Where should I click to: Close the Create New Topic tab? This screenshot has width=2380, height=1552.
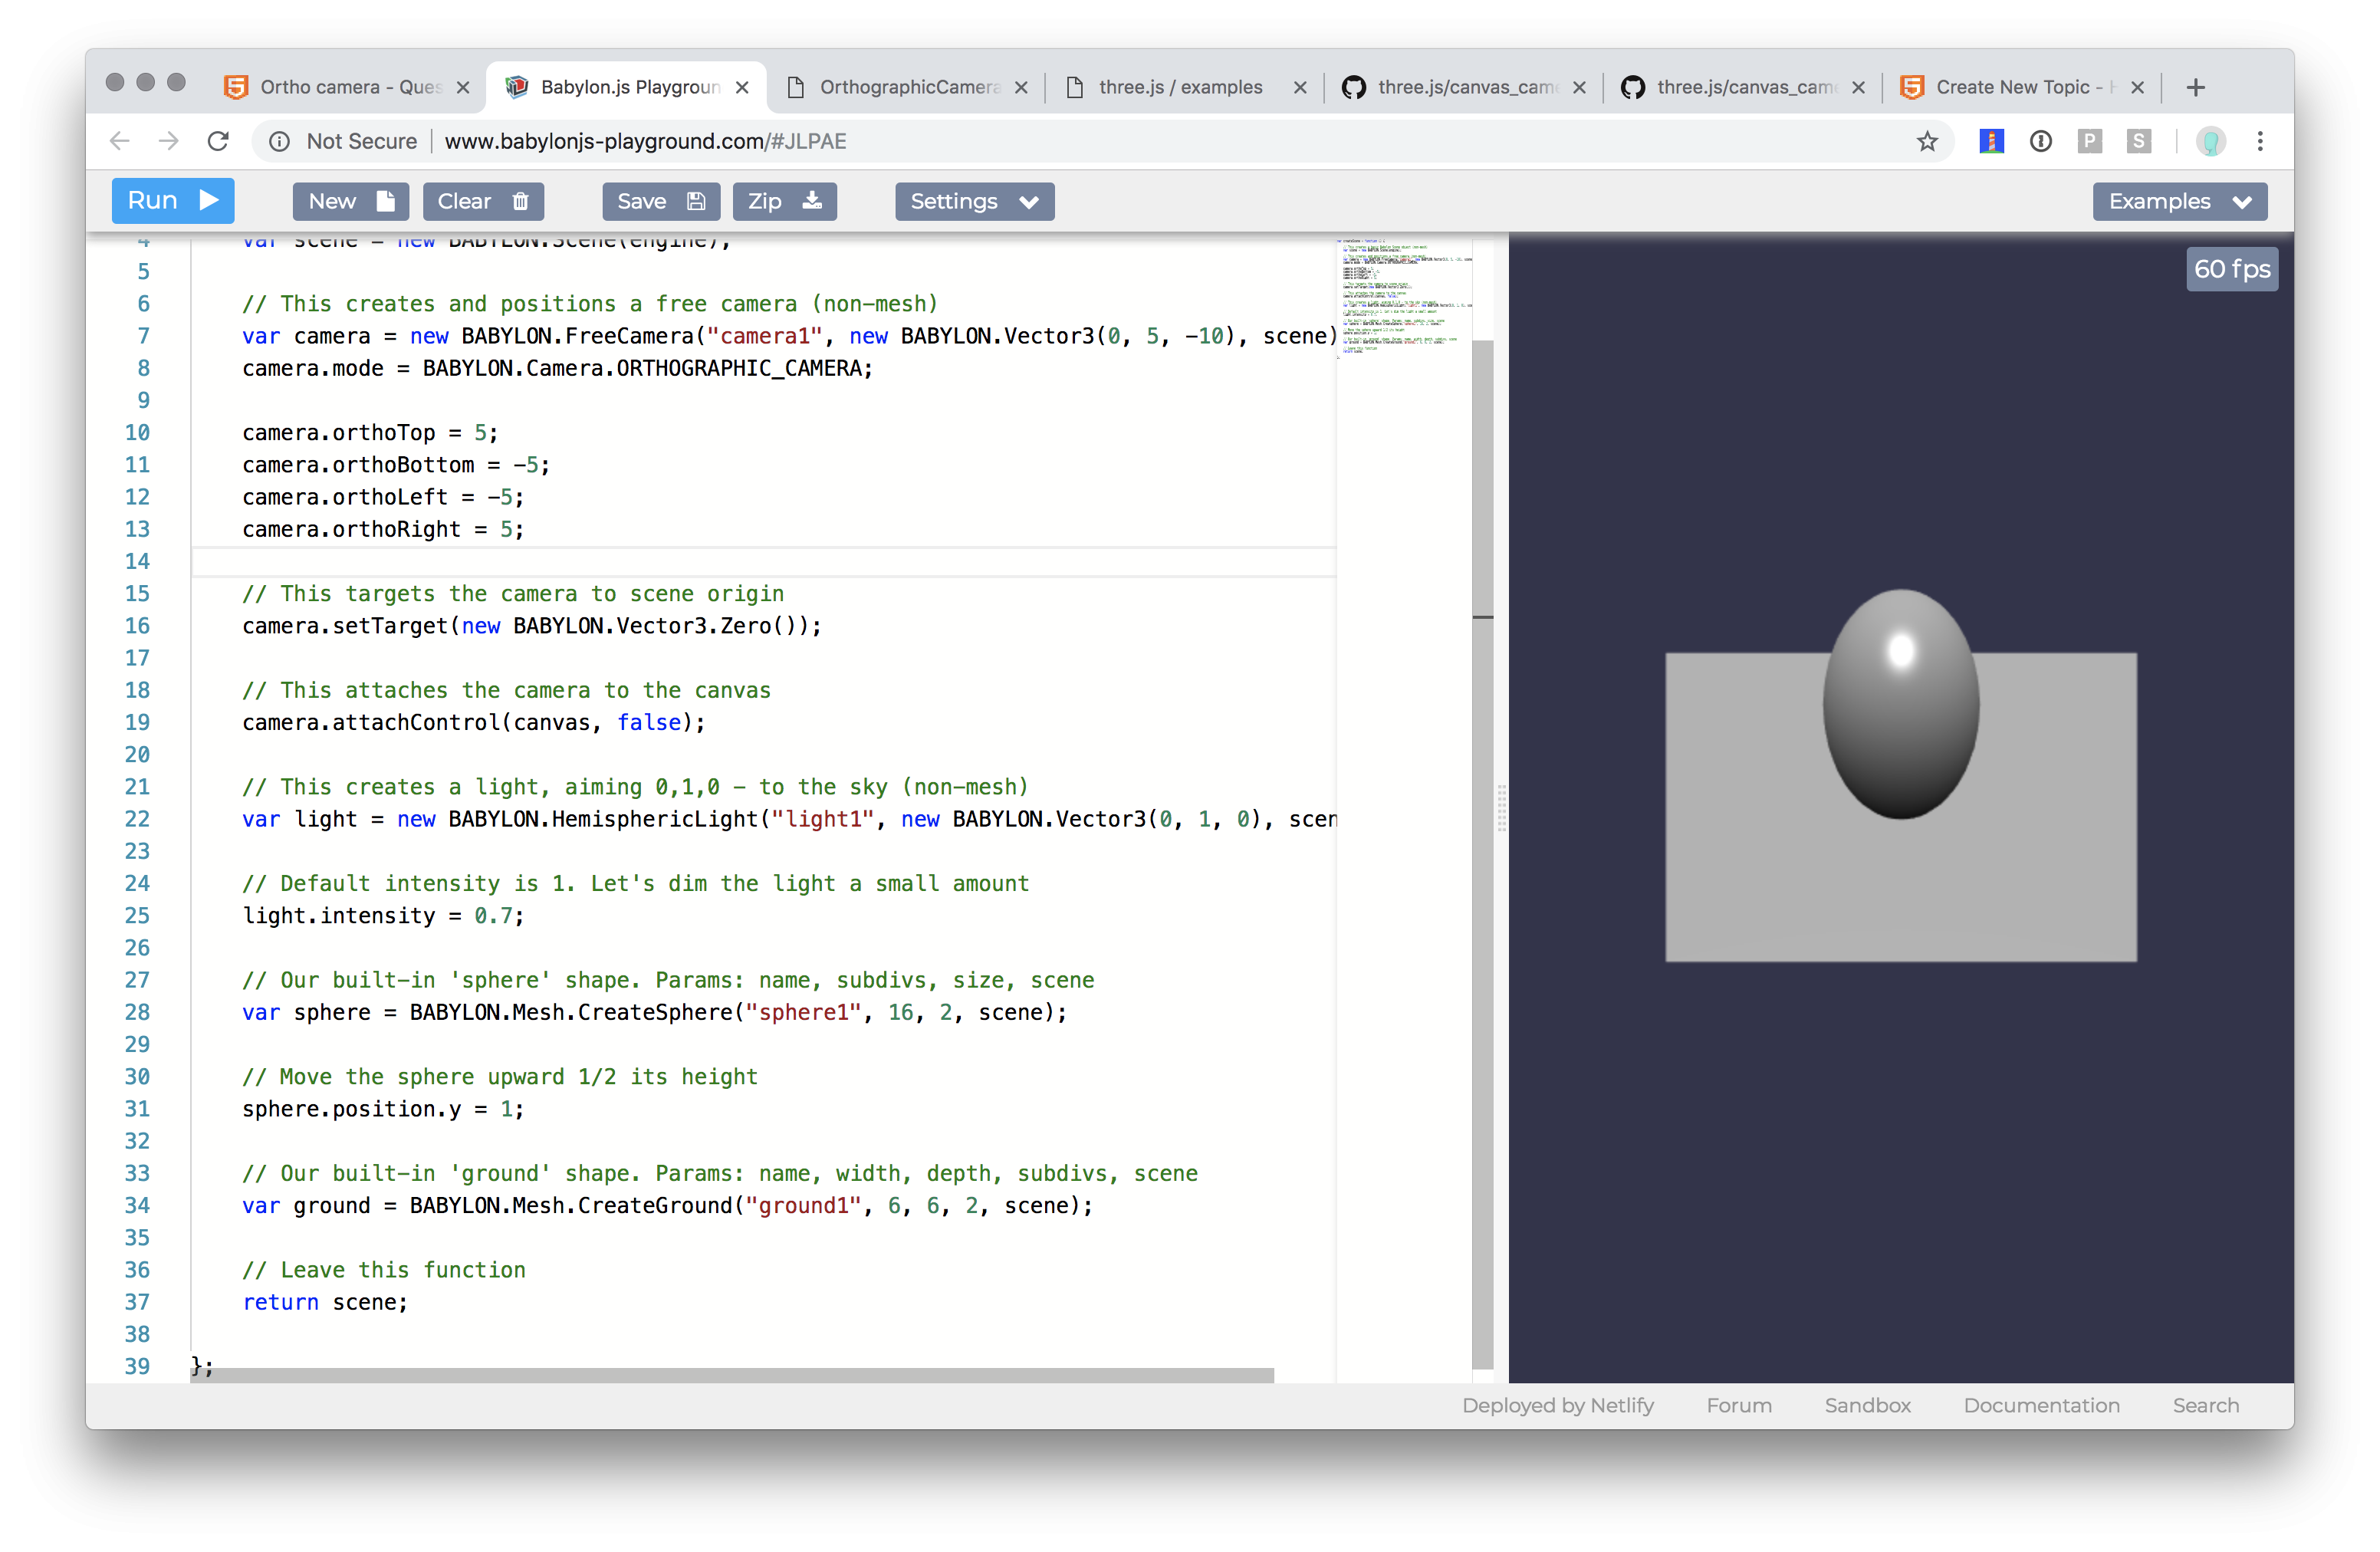point(2137,87)
